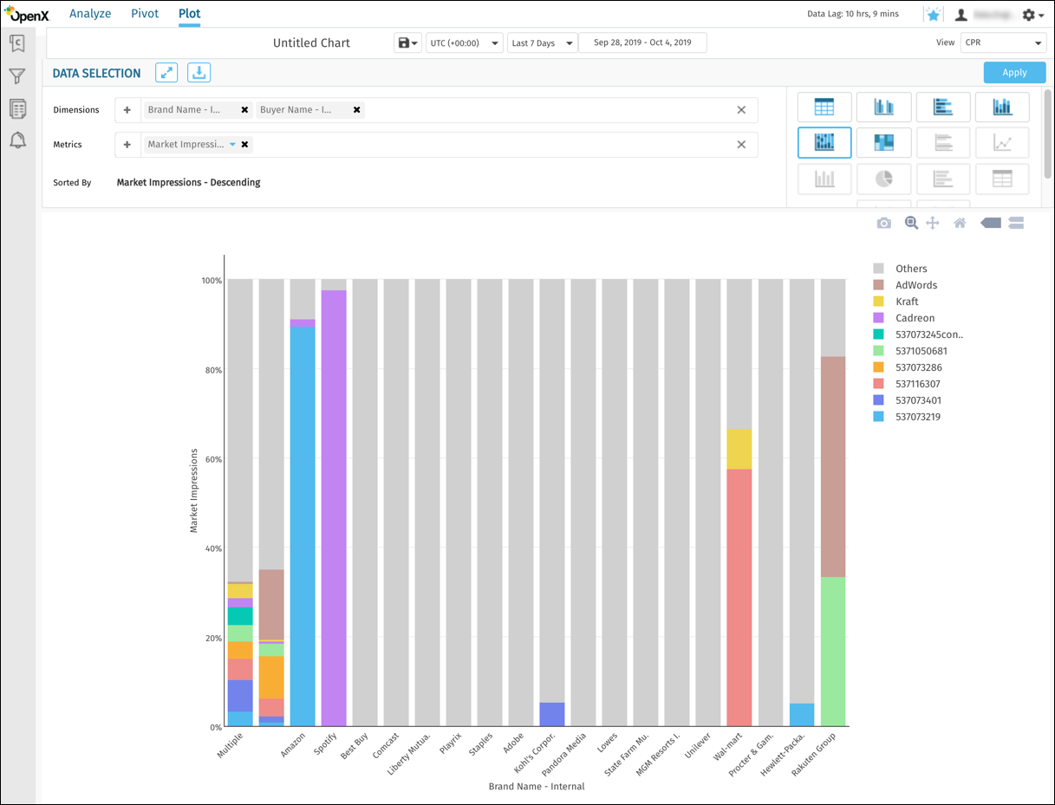Click the Sep 28 - Oct 4 date field
1055x805 pixels.
click(x=642, y=42)
